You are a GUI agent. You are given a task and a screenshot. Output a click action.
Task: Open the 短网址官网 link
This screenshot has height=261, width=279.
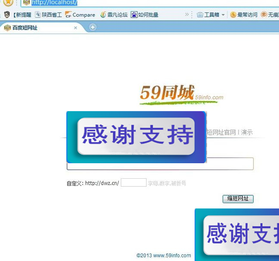(x=222, y=133)
